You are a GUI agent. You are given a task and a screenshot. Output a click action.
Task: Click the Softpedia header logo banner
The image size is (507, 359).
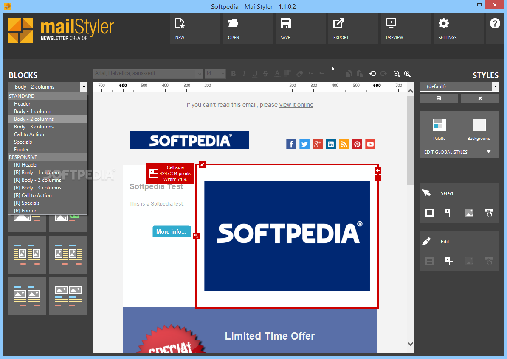tap(189, 140)
